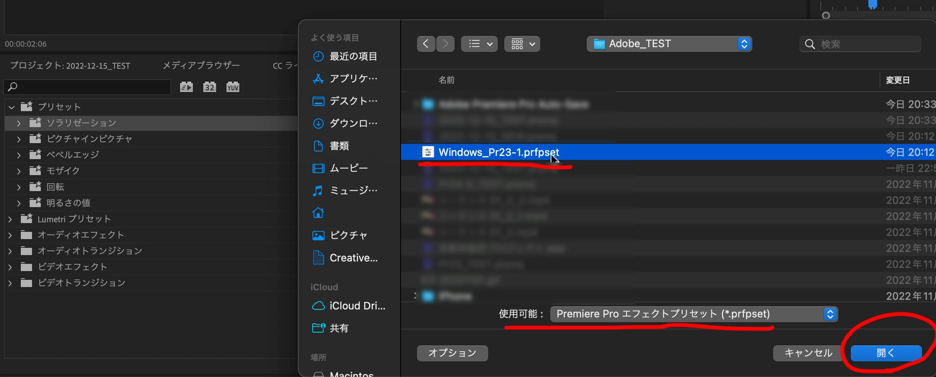Expand the ソラリゼーション preset folder
The image size is (936, 377).
pyautogui.click(x=19, y=123)
